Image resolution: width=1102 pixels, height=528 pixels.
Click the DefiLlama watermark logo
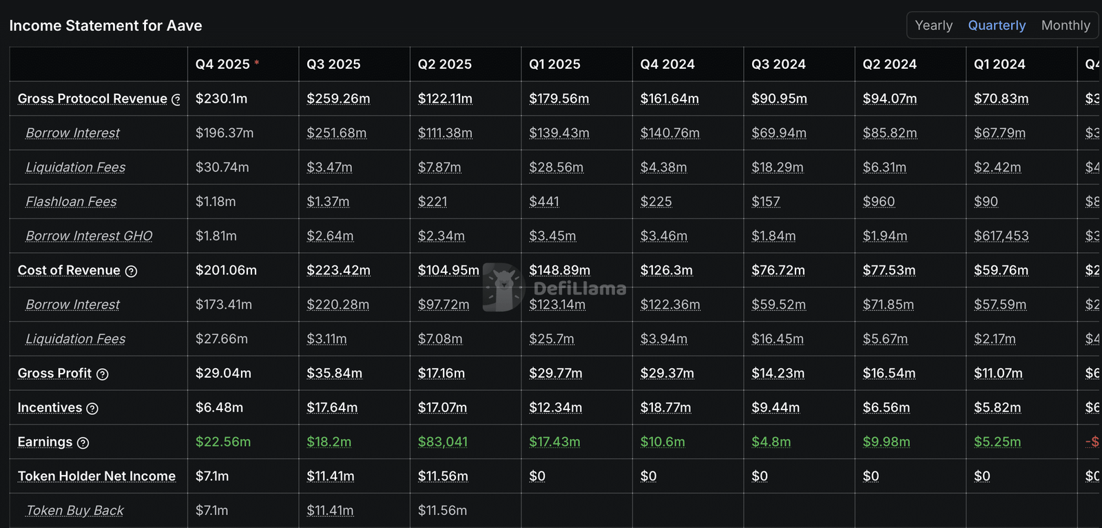point(555,287)
